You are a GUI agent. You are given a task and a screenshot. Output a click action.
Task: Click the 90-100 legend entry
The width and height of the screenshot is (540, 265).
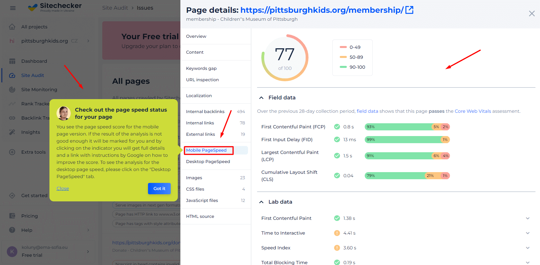tap(353, 67)
